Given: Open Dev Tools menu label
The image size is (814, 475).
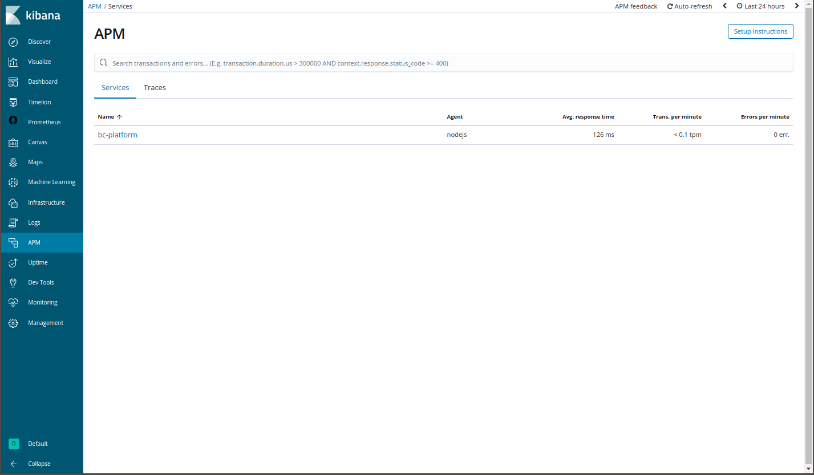Looking at the screenshot, I should [x=41, y=282].
